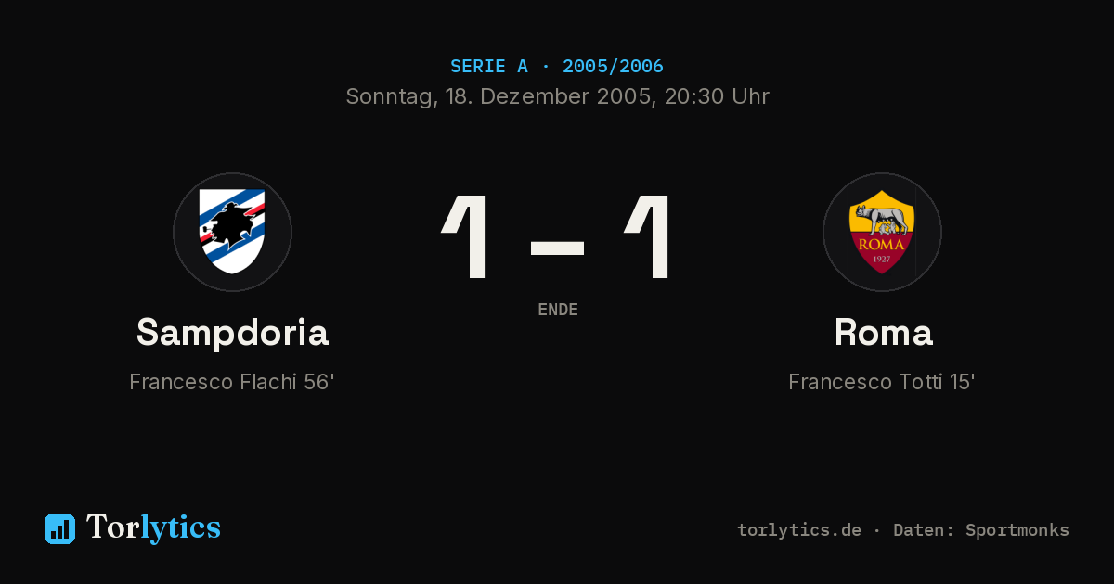
Task: Click the match date Sonntag, 18. Dezember 2005
Action: [x=497, y=96]
